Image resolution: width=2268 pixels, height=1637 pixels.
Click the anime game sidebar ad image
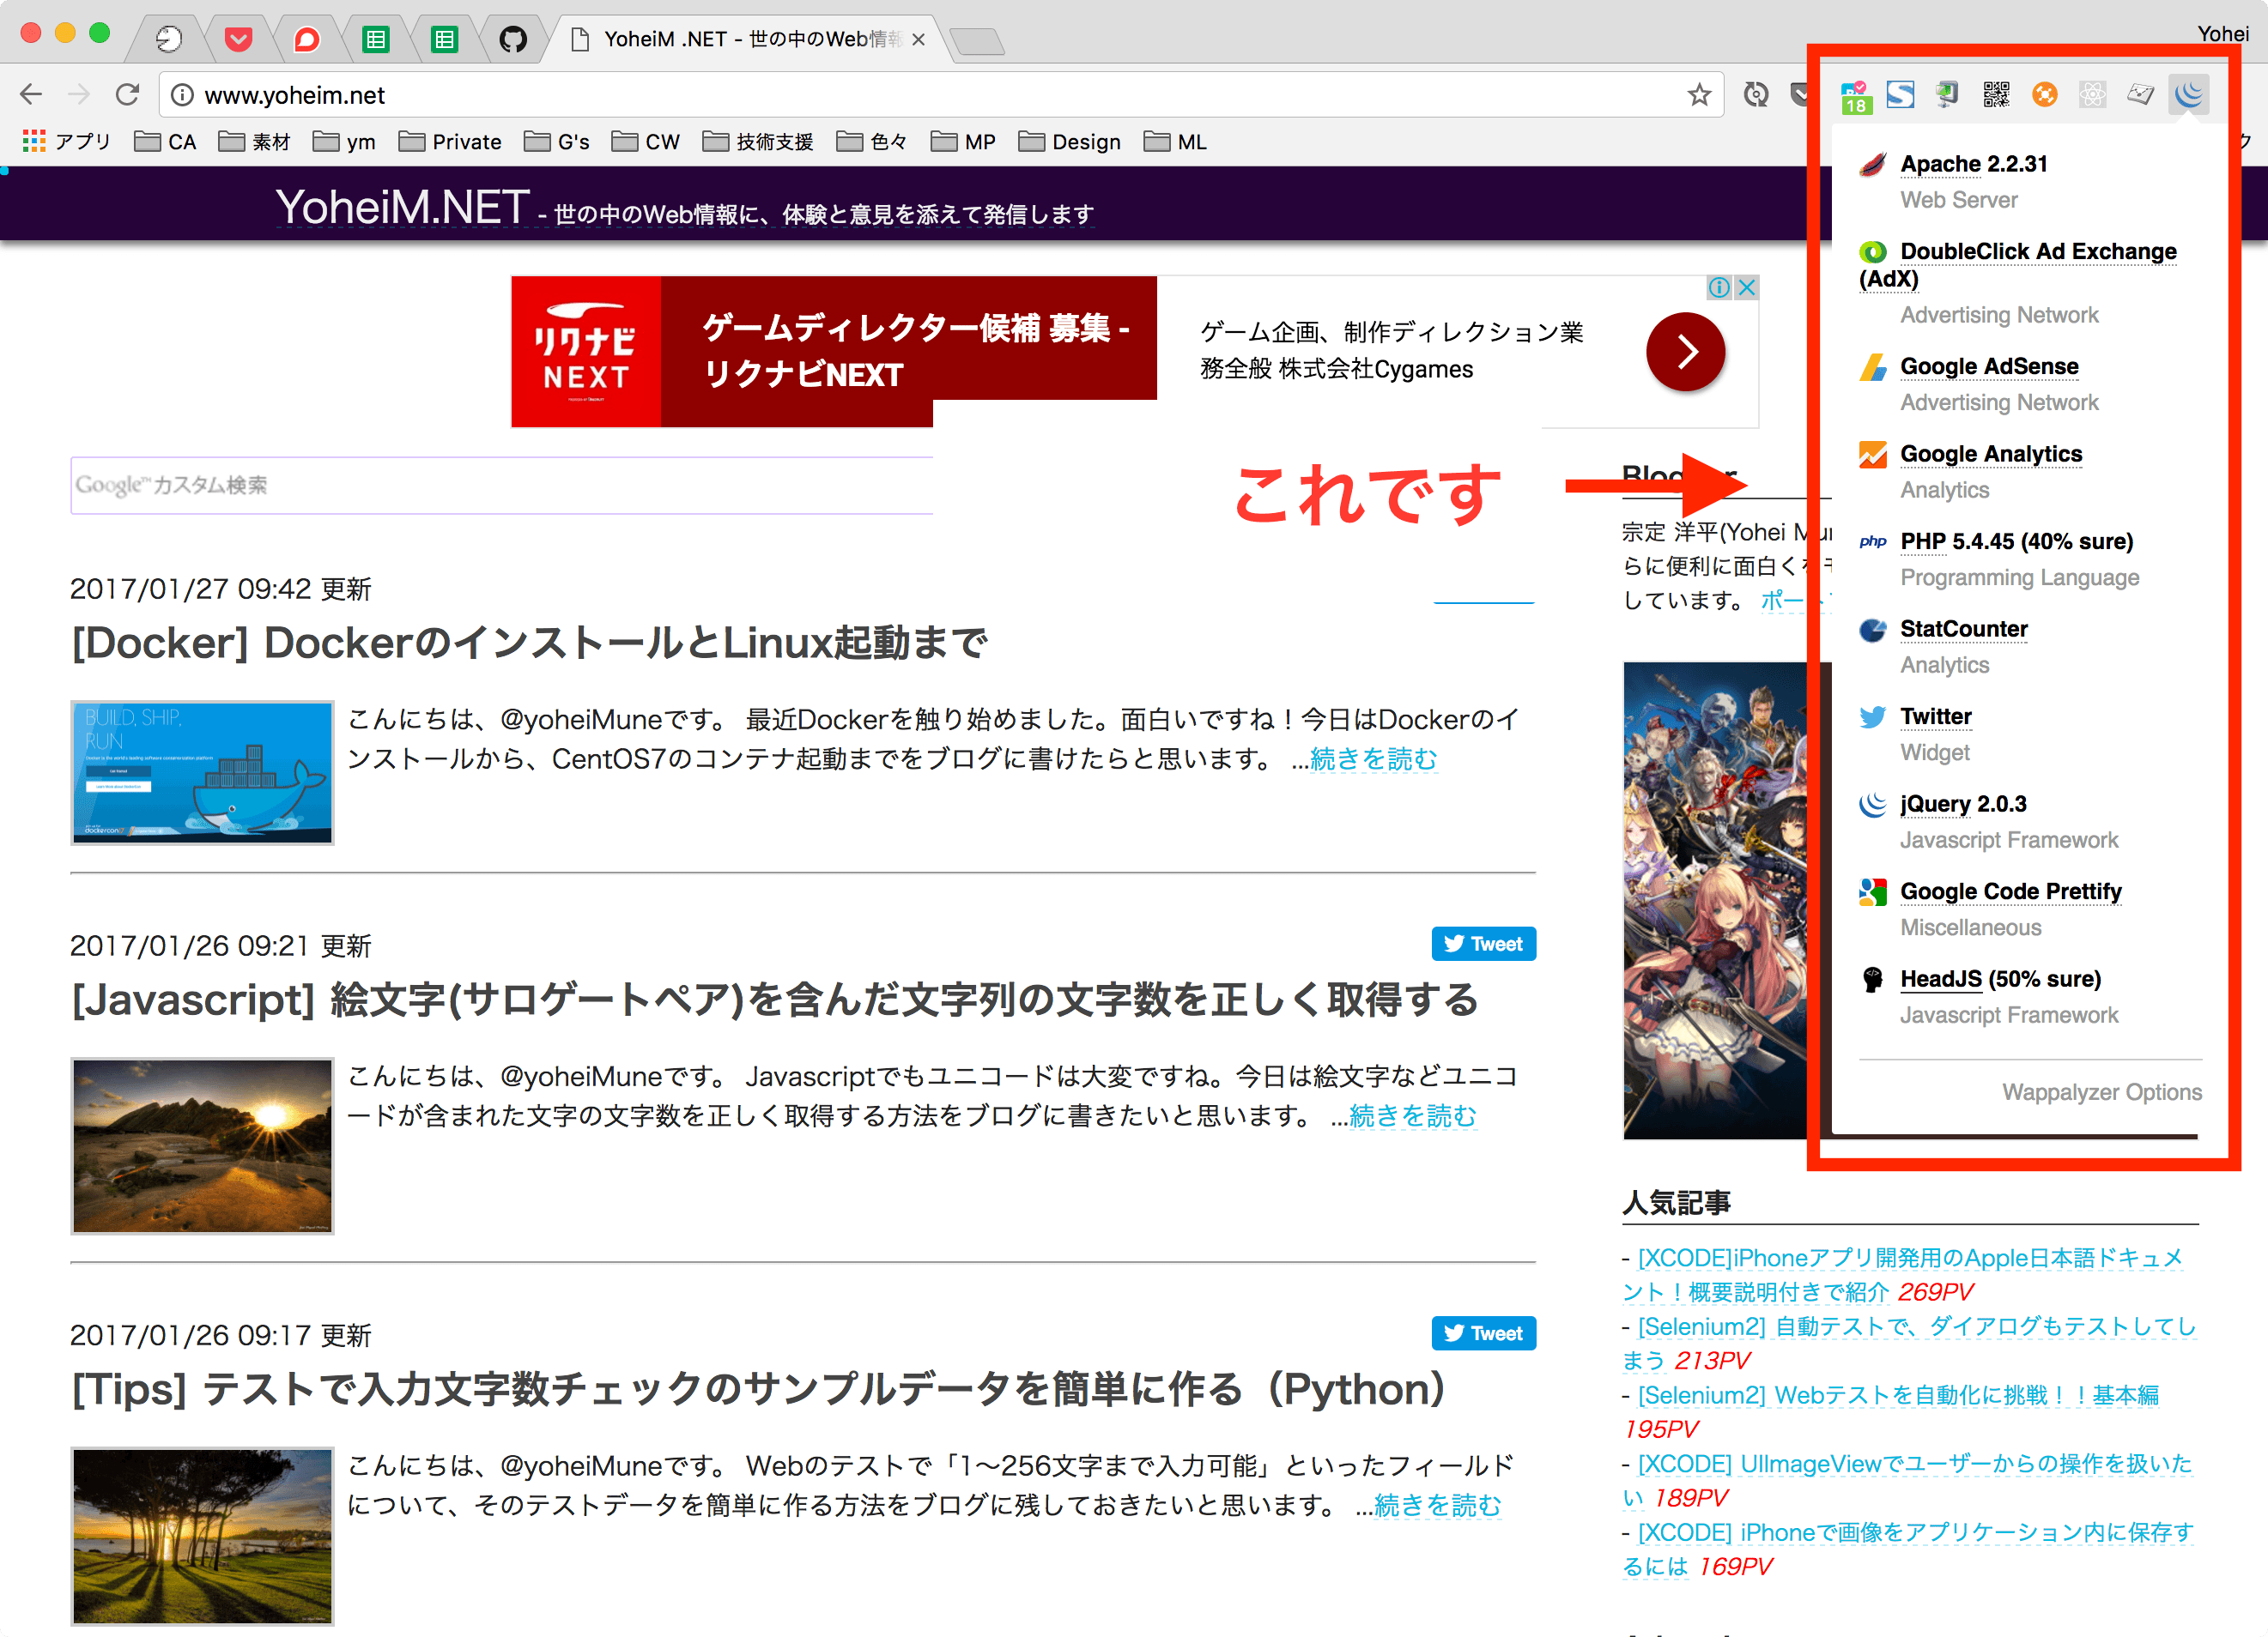(x=1716, y=899)
